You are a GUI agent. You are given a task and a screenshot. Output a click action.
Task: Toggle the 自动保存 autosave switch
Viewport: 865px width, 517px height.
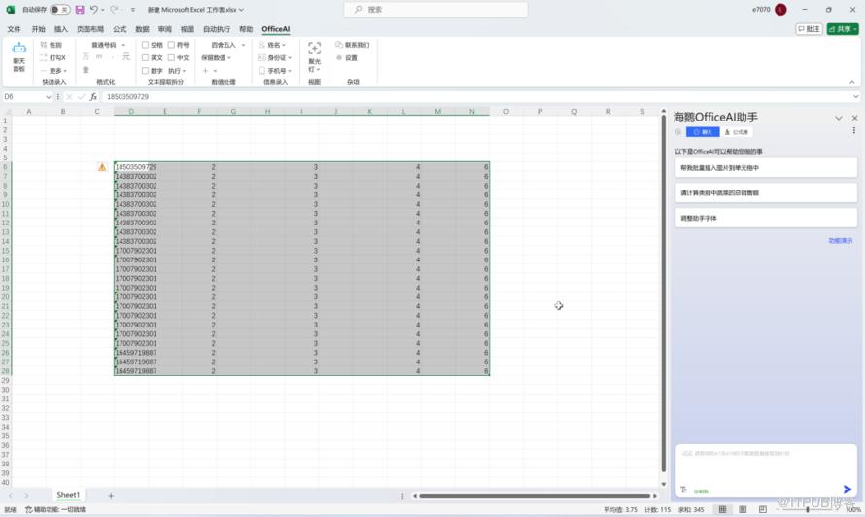click(59, 10)
